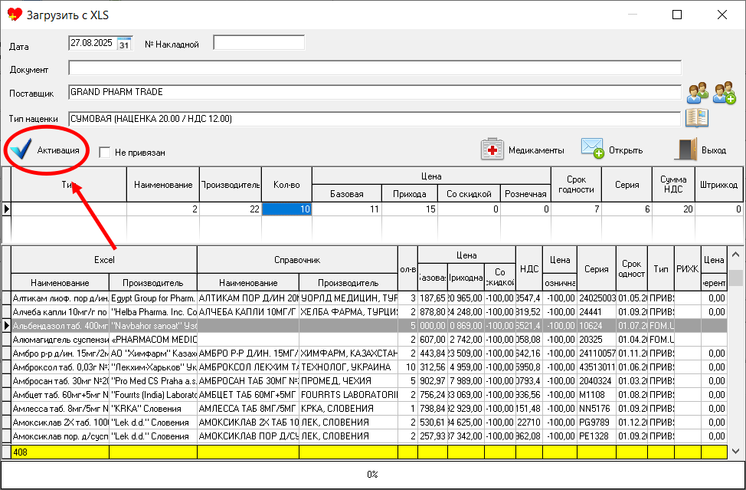
Task: Open the Медикаменты first-aid kit button
Action: [x=523, y=150]
